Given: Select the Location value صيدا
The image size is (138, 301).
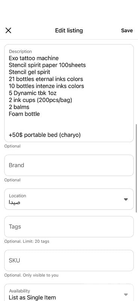Looking at the screenshot, I should click(x=15, y=202).
